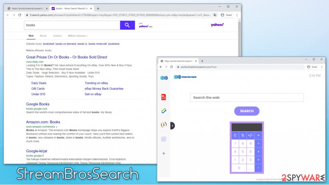
Task: Close the tab in StreamBrosSearch front window
Action: click(196, 61)
